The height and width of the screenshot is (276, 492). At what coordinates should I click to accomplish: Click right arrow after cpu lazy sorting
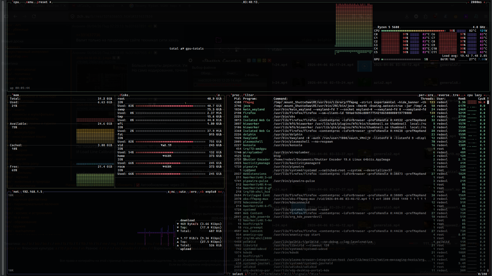pos(484,95)
